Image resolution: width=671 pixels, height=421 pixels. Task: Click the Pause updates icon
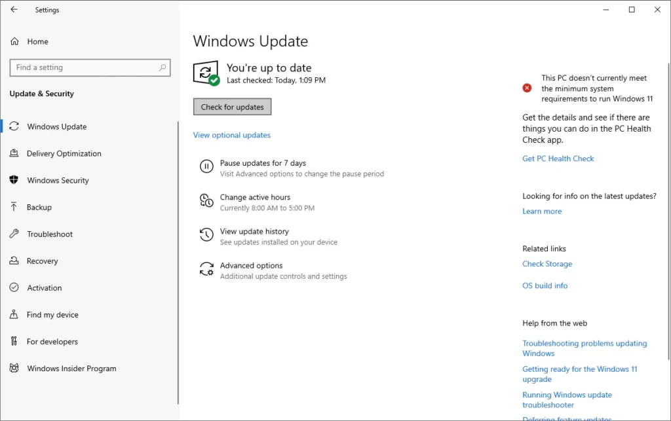[x=206, y=167]
